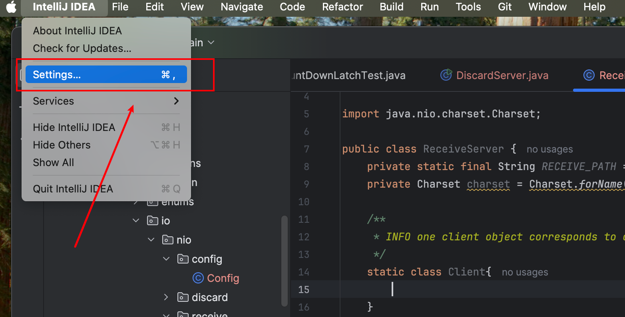The height and width of the screenshot is (317, 625).
Task: Select the io folder in project tree
Action: (x=165, y=221)
